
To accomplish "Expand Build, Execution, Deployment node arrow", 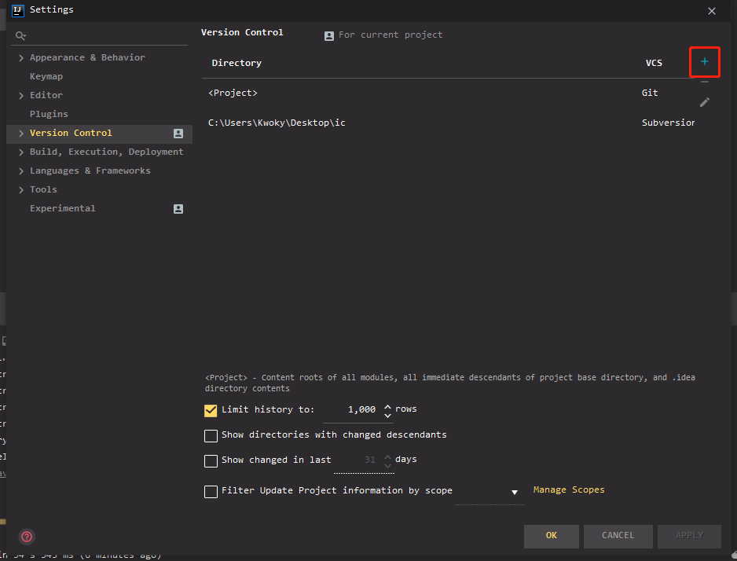I will tap(21, 152).
